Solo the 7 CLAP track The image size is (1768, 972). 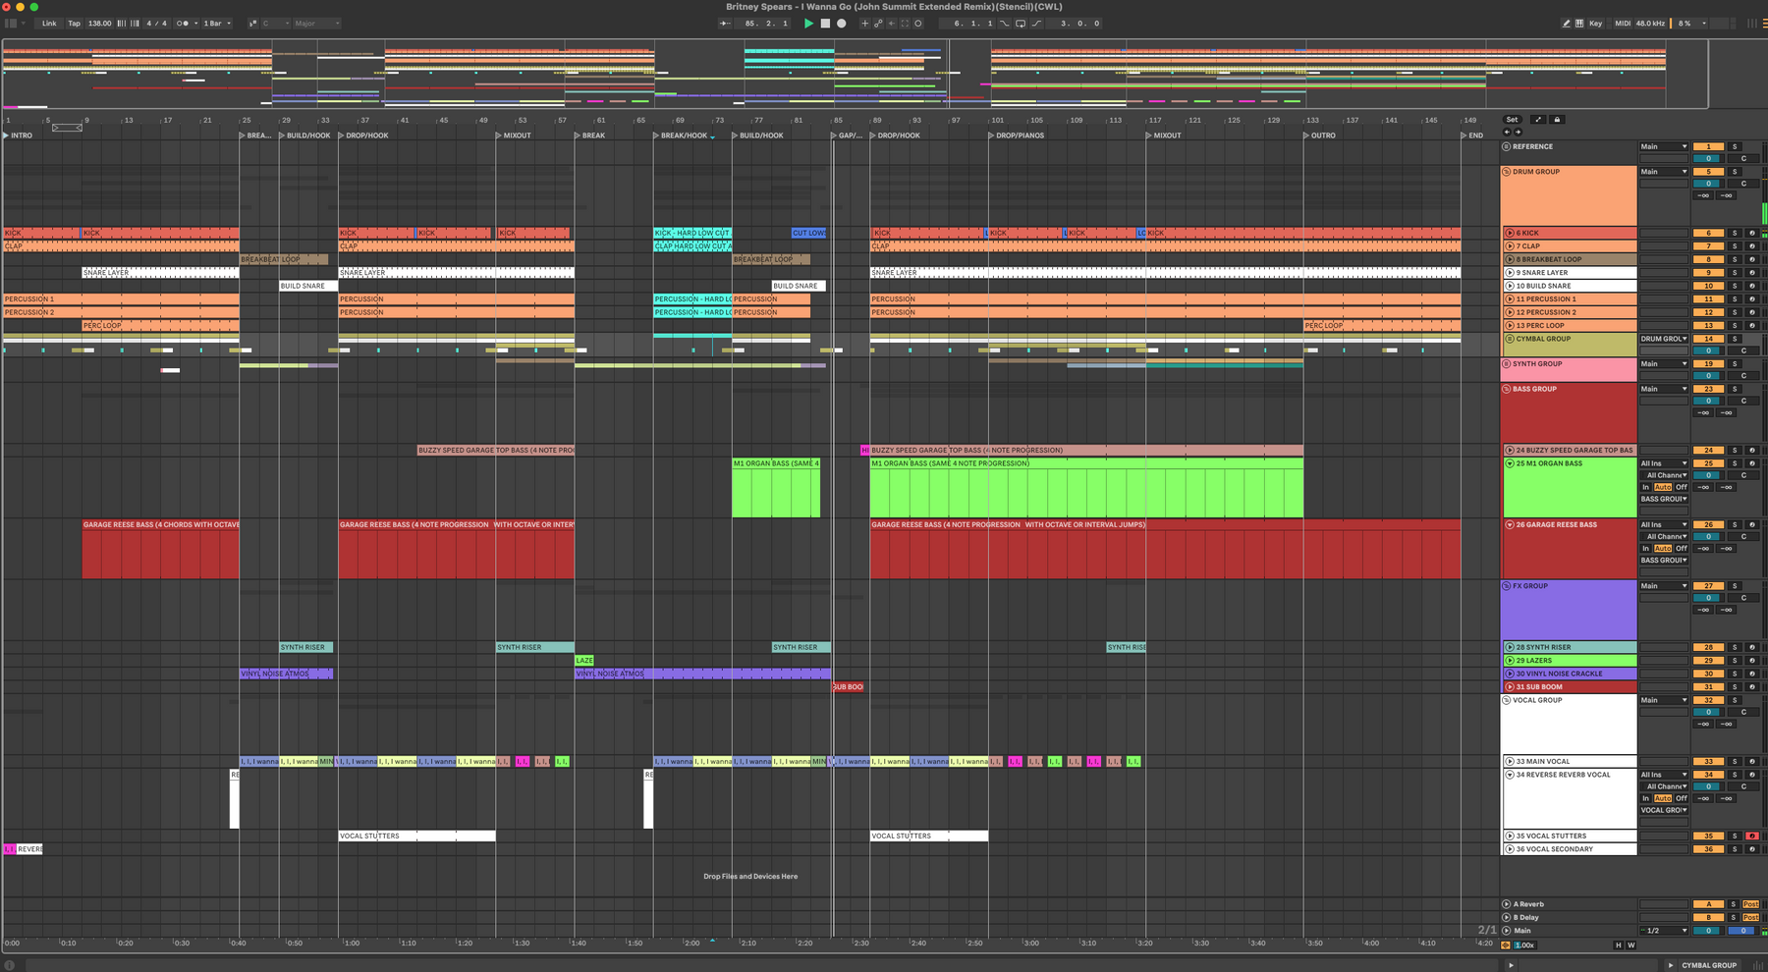1735,246
